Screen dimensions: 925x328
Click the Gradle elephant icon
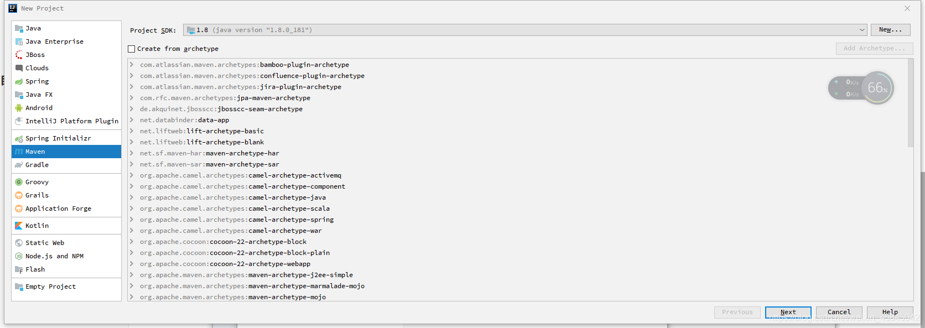tap(19, 165)
